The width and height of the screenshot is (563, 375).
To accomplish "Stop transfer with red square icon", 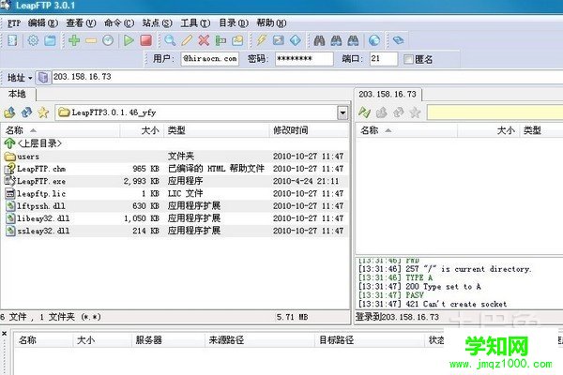I will pyautogui.click(x=145, y=40).
